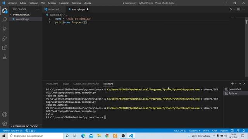Open the Explorer view in activity bar
Image resolution: width=248 pixels, height=139 pixels.
click(5, 10)
